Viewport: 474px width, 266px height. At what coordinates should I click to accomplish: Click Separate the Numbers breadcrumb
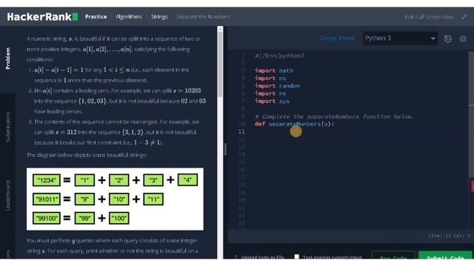point(203,17)
